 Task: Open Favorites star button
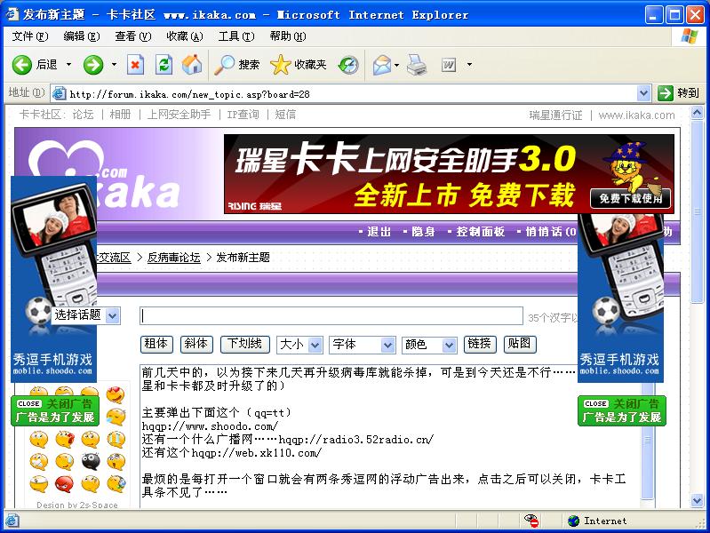click(x=298, y=65)
